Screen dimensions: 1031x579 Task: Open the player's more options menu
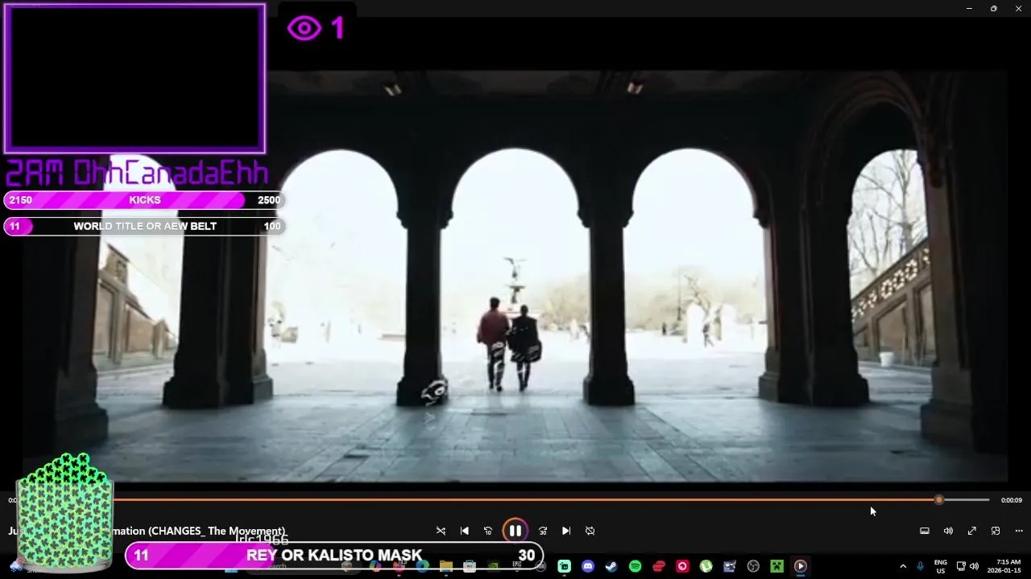click(1019, 531)
